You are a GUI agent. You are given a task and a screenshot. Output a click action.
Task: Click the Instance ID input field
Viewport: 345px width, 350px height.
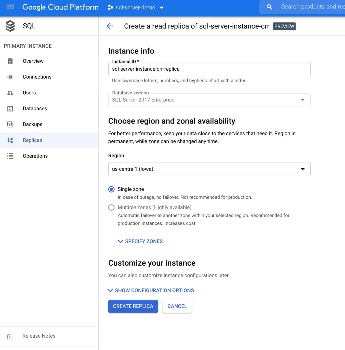209,69
